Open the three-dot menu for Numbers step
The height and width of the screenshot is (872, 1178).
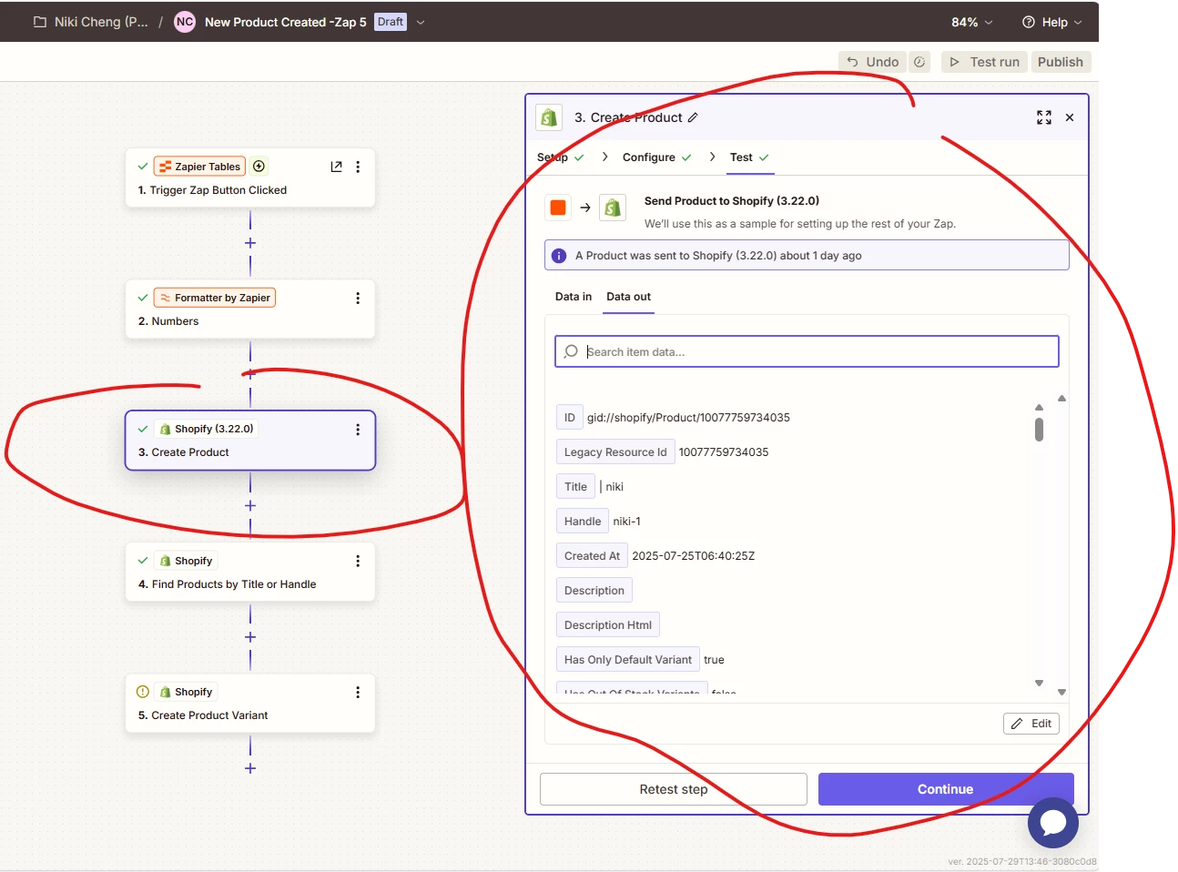(358, 298)
